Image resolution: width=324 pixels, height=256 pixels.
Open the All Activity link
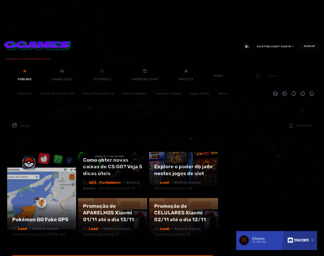point(304,125)
